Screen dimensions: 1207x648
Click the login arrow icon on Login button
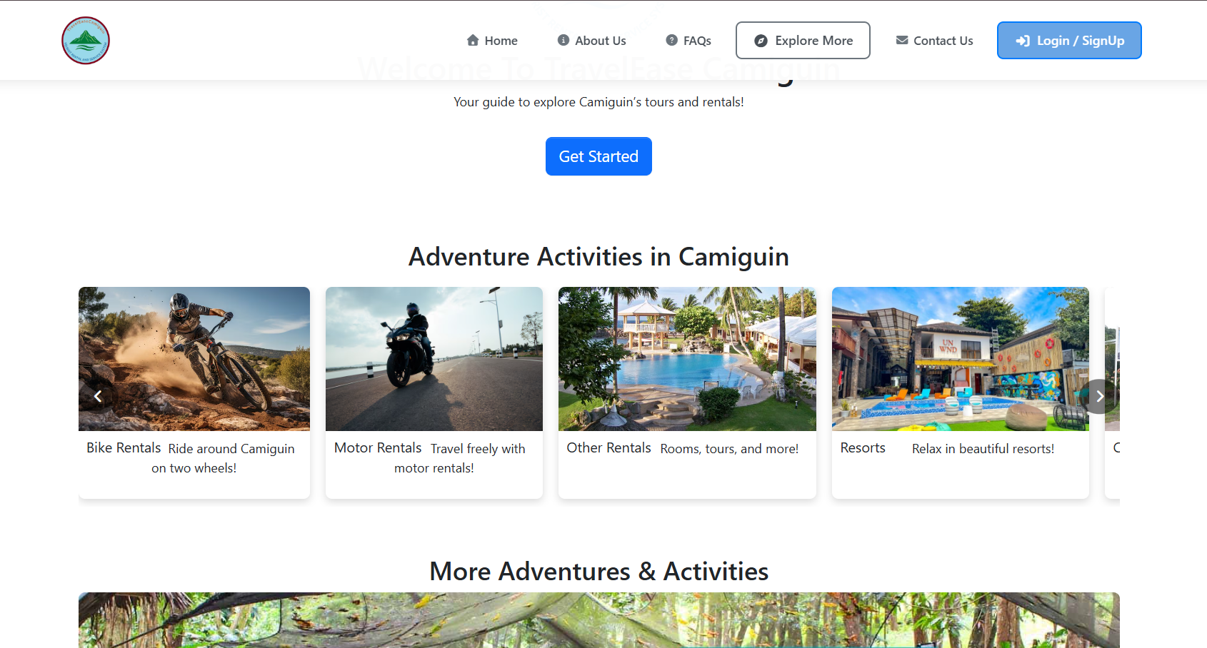coord(1022,41)
